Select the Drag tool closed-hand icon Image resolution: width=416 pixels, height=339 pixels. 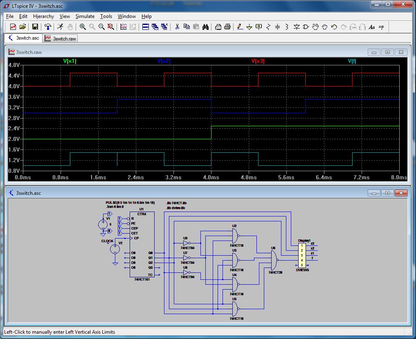tap(324, 27)
